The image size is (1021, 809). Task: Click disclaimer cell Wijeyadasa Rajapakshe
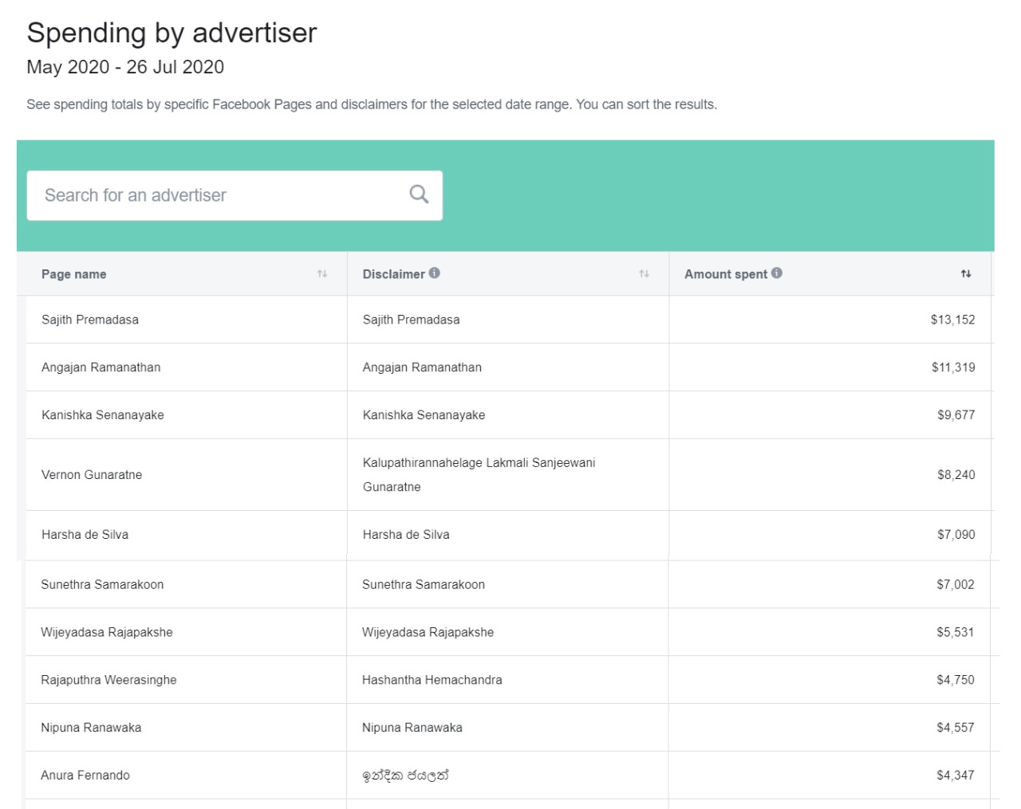[428, 632]
